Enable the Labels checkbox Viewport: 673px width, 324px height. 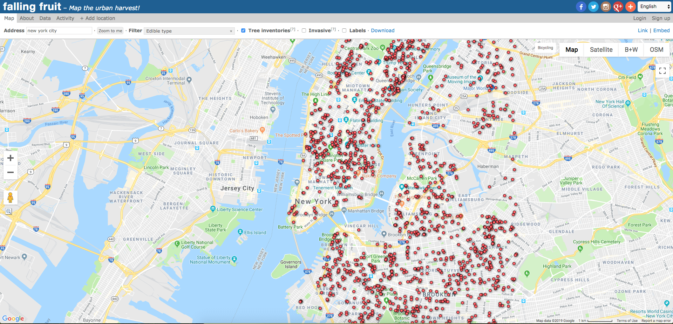344,30
